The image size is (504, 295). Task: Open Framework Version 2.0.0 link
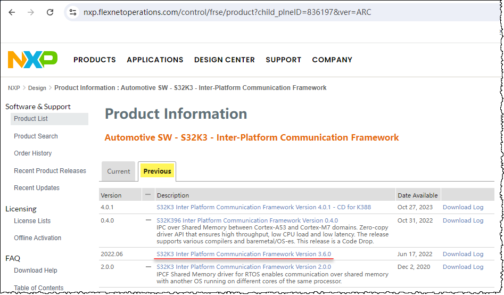pos(244,267)
